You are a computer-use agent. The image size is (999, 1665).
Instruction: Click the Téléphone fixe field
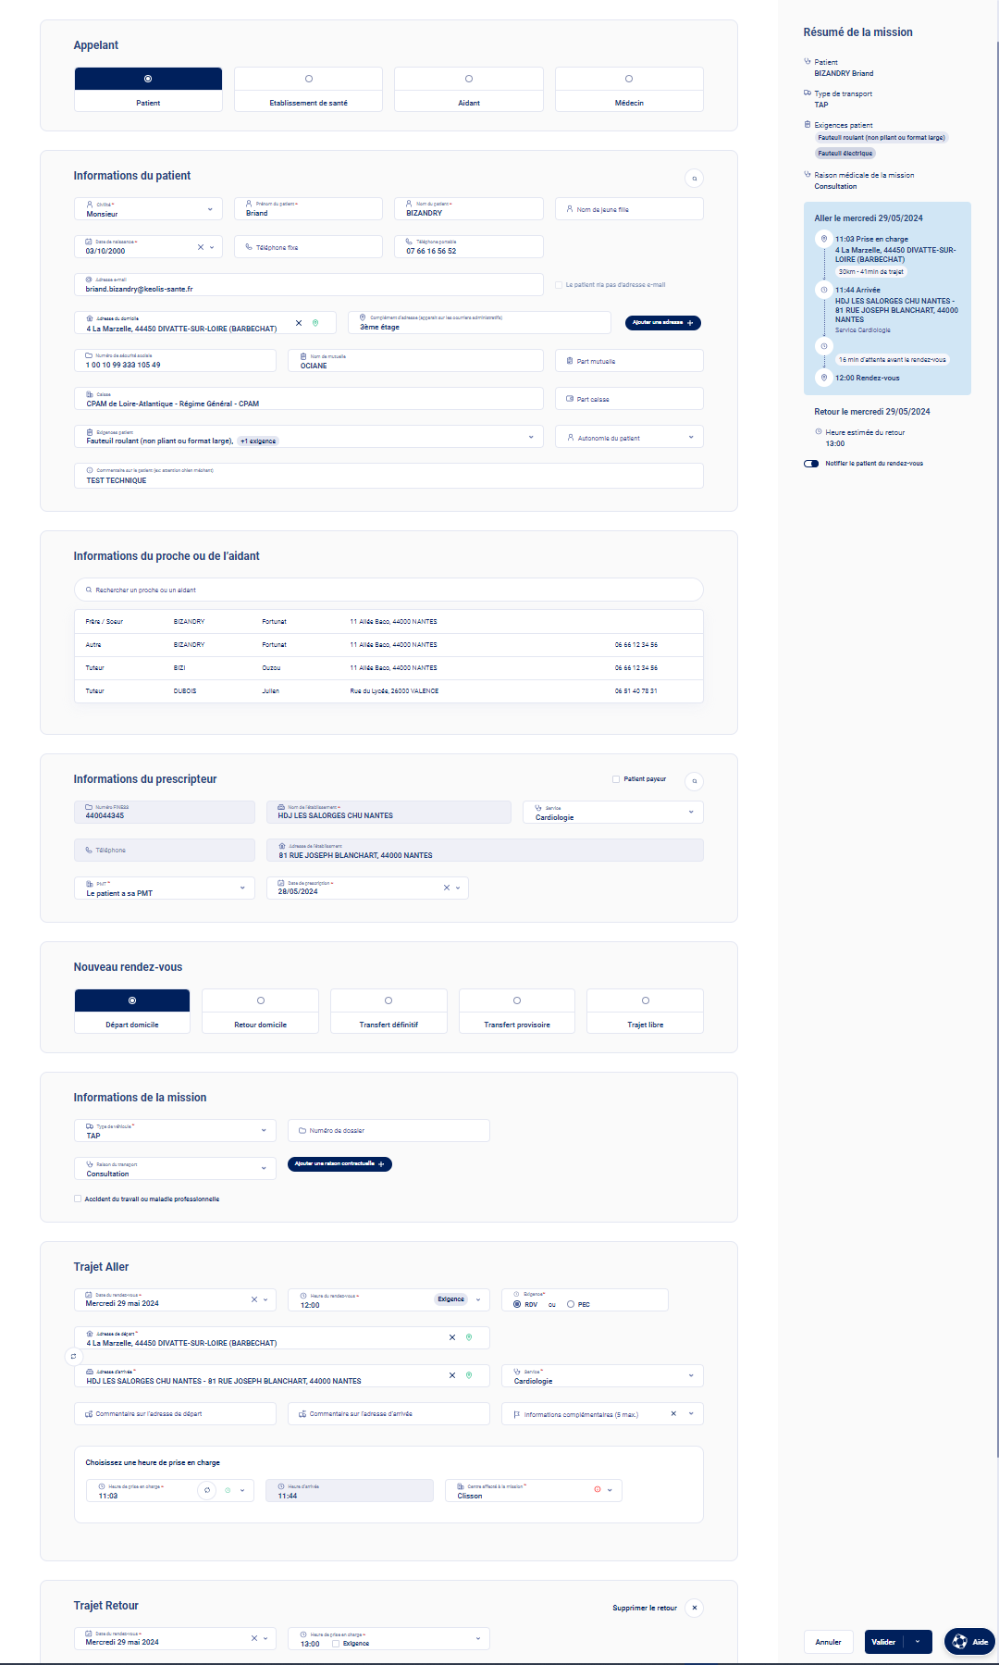pos(308,247)
